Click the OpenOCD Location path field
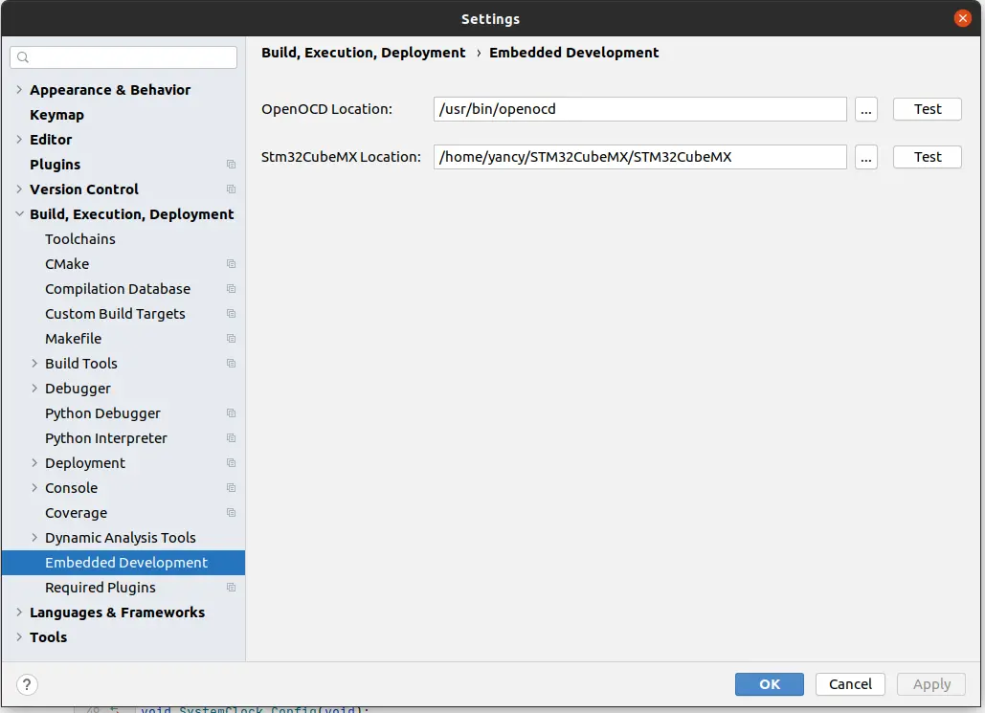 tap(639, 109)
